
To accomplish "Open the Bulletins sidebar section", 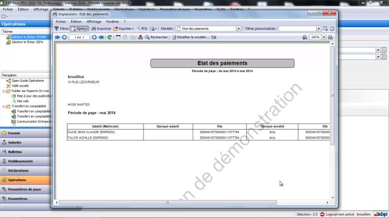I will pyautogui.click(x=25, y=152).
